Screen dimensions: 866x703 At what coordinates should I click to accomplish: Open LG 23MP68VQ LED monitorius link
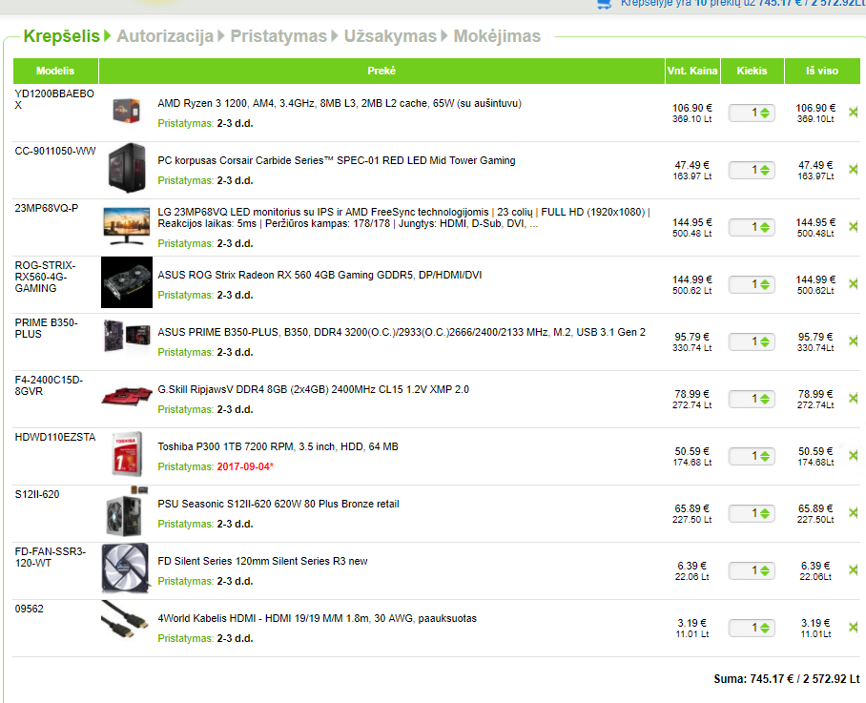(x=403, y=217)
